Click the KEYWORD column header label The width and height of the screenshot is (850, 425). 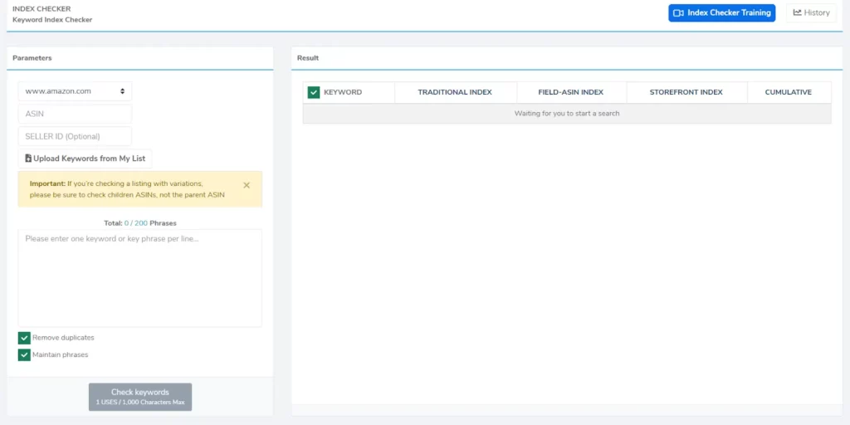pos(343,92)
